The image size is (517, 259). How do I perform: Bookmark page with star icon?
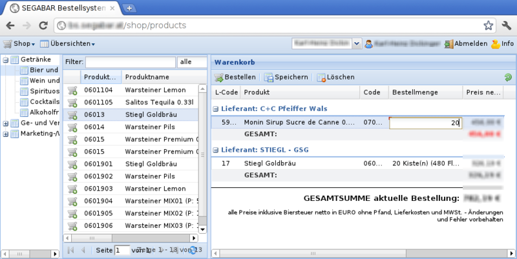488,25
